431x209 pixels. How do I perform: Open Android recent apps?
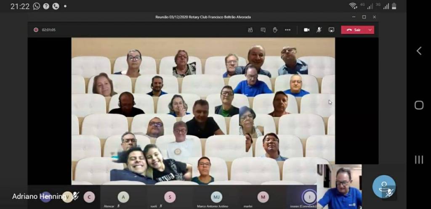coord(419,159)
